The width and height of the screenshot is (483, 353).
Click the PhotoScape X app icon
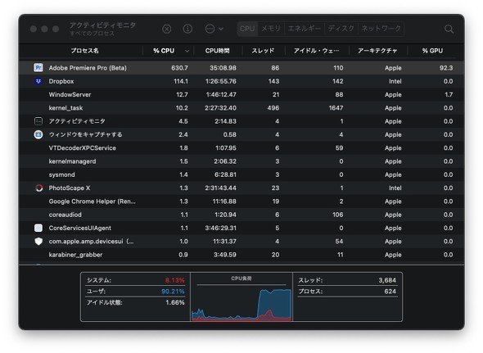38,188
